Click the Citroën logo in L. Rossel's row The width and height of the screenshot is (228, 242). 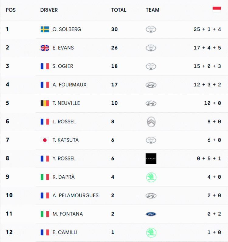(x=151, y=121)
